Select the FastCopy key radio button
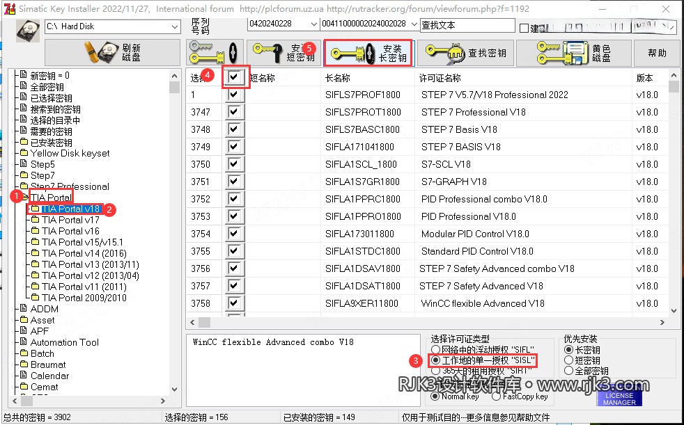The image size is (684, 425). click(496, 396)
